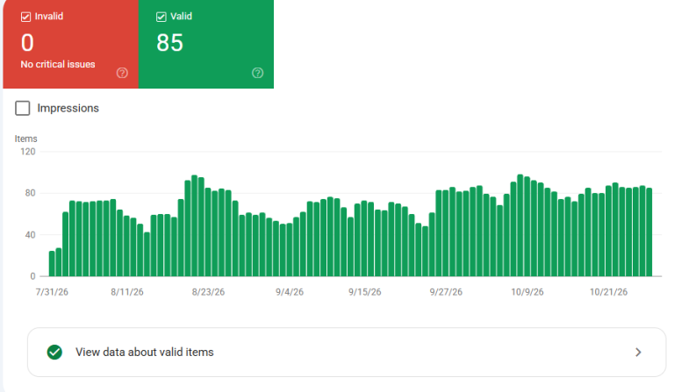674x392 pixels.
Task: Click the 8/11/26 axis date label
Action: 127,292
